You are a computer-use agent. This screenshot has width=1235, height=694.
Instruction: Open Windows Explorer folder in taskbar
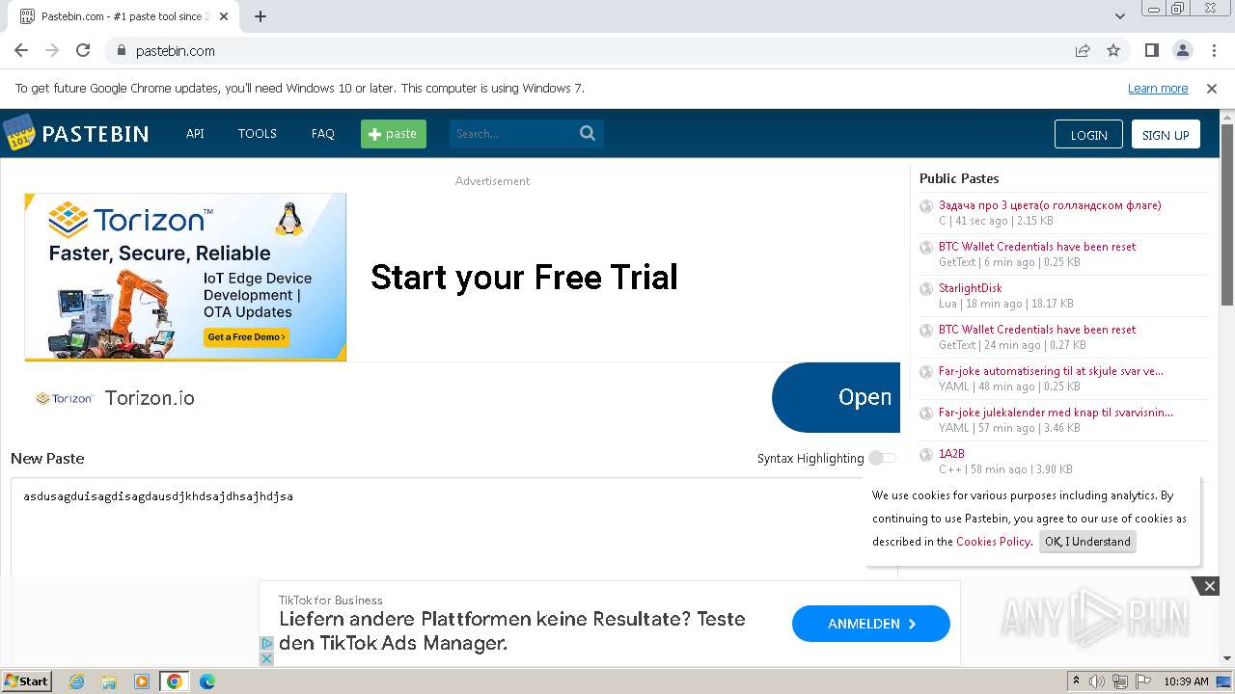click(x=109, y=681)
